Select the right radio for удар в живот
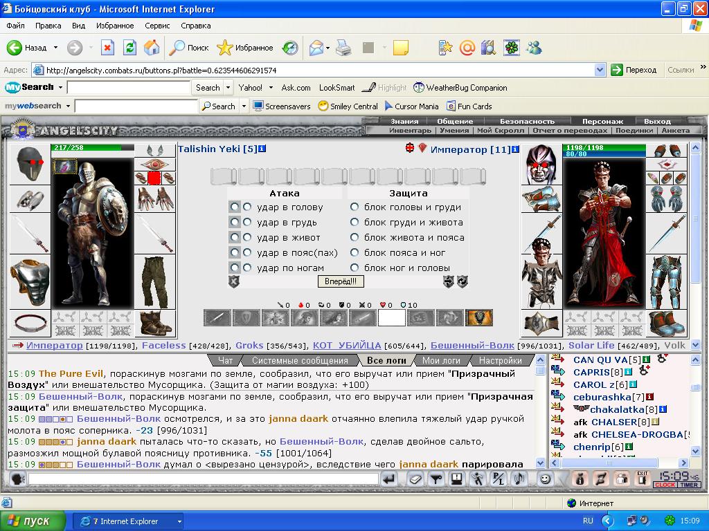709x531 pixels. [x=247, y=237]
